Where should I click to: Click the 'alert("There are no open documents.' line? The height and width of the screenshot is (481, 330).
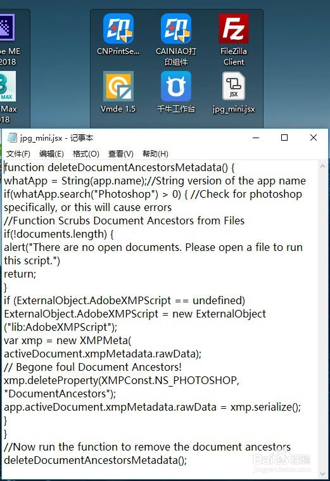[153, 247]
